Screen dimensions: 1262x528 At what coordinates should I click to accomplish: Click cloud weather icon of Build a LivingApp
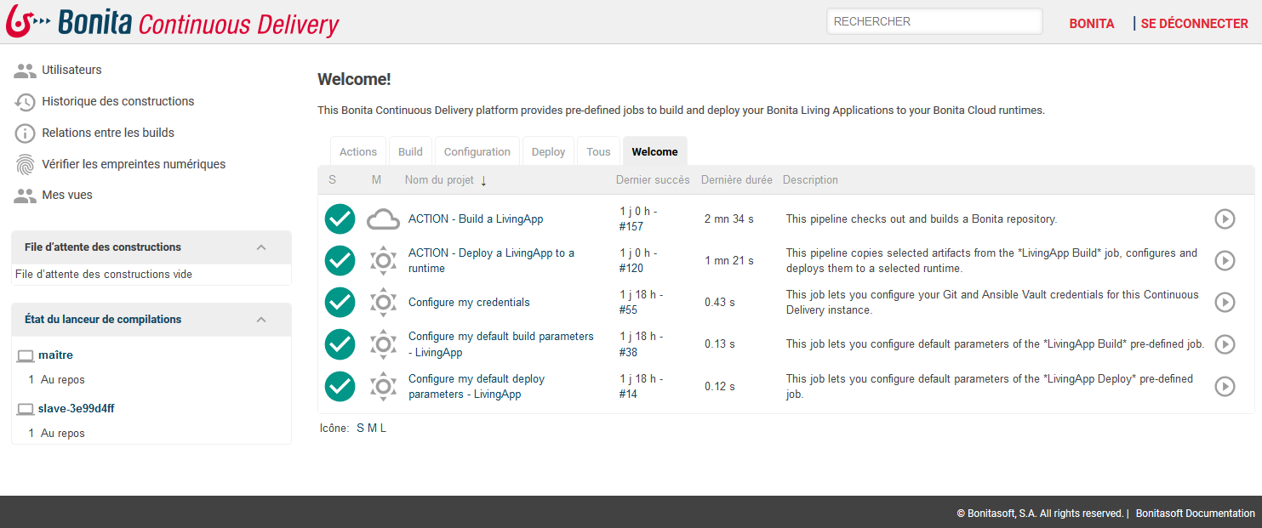click(x=384, y=219)
